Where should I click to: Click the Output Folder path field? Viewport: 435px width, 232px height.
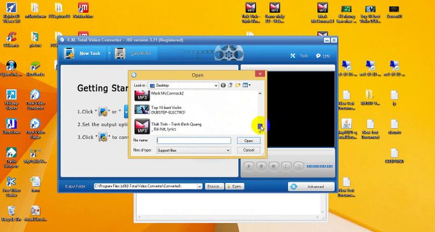click(x=145, y=186)
